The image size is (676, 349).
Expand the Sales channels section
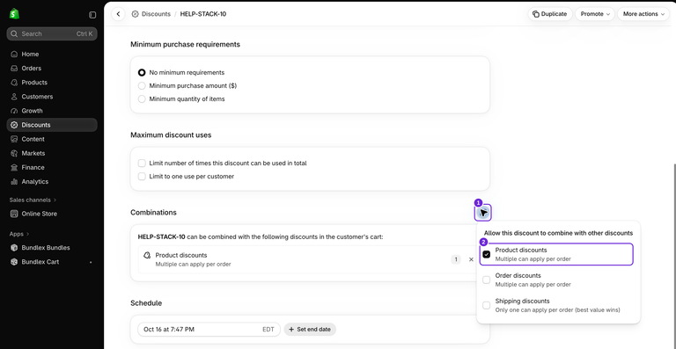33,200
